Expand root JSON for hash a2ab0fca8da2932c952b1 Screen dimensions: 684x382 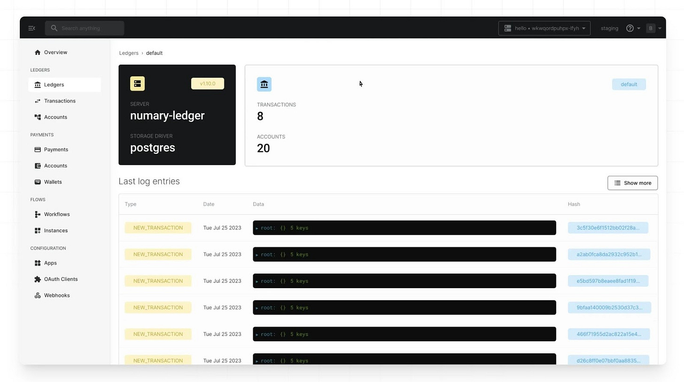[x=257, y=255]
